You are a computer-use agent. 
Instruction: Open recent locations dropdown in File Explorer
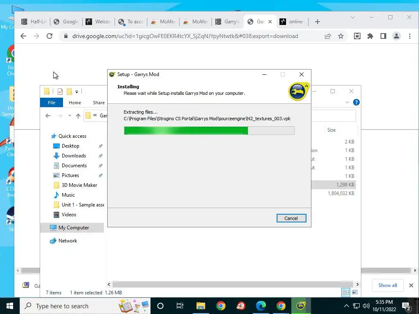click(70, 116)
